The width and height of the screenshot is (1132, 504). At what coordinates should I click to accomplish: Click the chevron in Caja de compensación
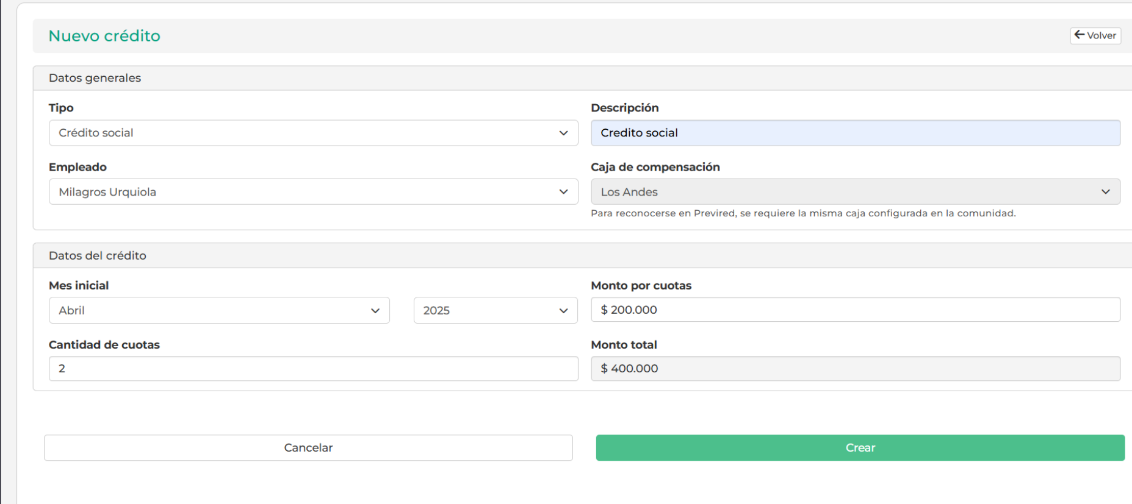tap(1105, 192)
